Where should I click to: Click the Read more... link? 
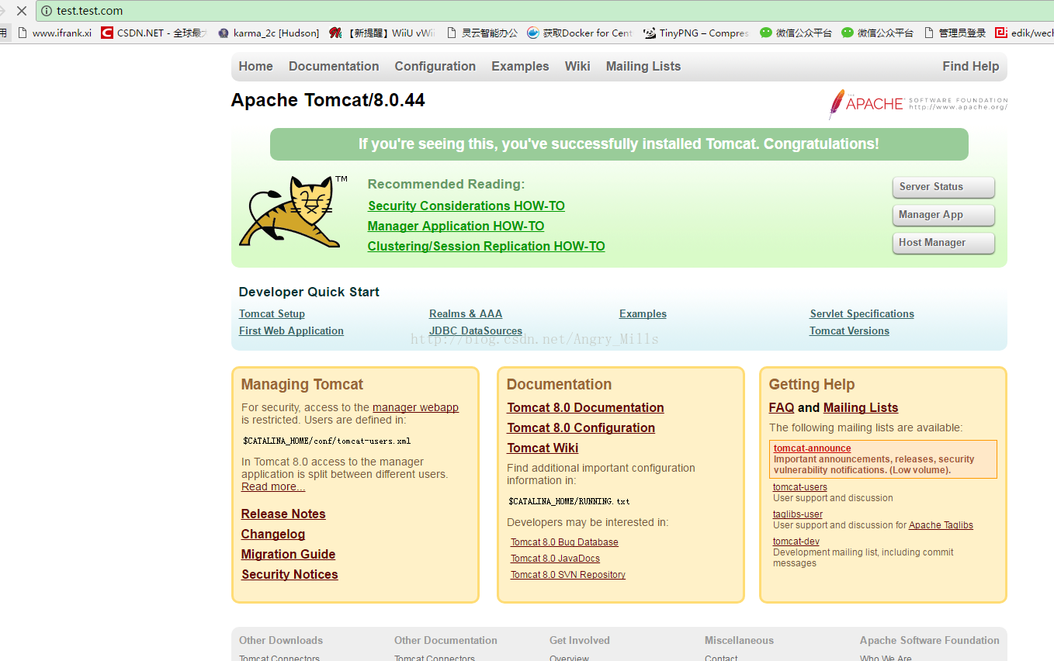[273, 487]
